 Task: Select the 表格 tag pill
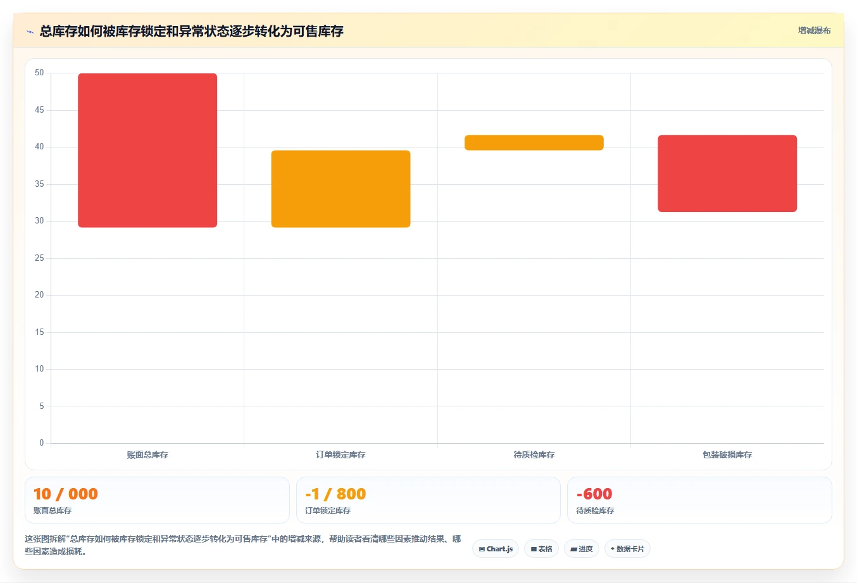coord(541,549)
